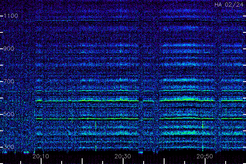Click the 300 frequency axis label
The width and height of the screenshot is (246, 164).
click(9, 147)
